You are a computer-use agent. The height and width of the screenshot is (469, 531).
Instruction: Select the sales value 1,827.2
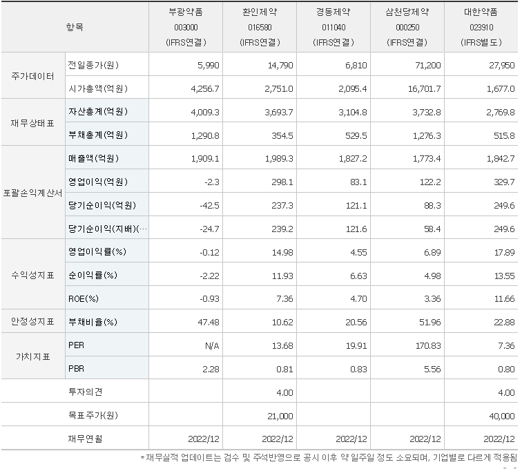(353, 159)
